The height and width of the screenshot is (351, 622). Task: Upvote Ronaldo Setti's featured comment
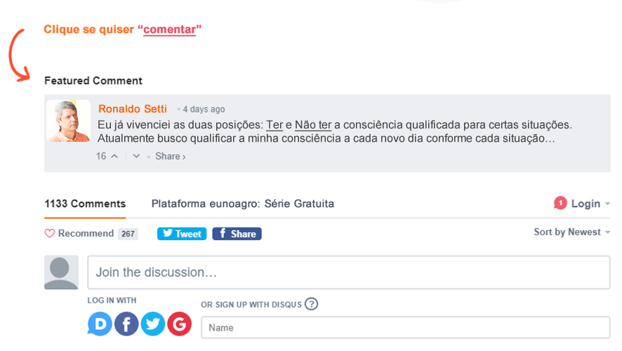pos(114,157)
